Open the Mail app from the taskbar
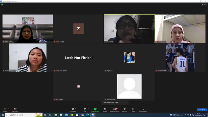 (66, 115)
